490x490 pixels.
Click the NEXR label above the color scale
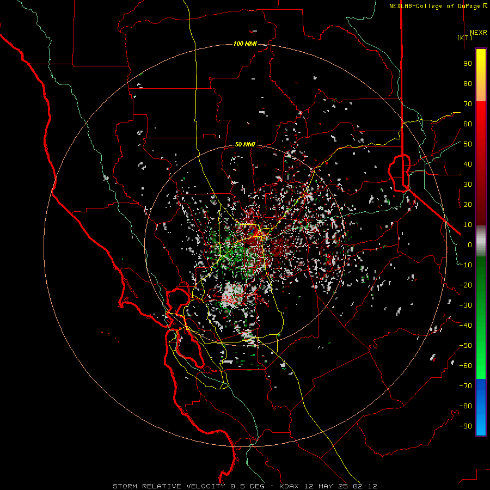point(479,33)
